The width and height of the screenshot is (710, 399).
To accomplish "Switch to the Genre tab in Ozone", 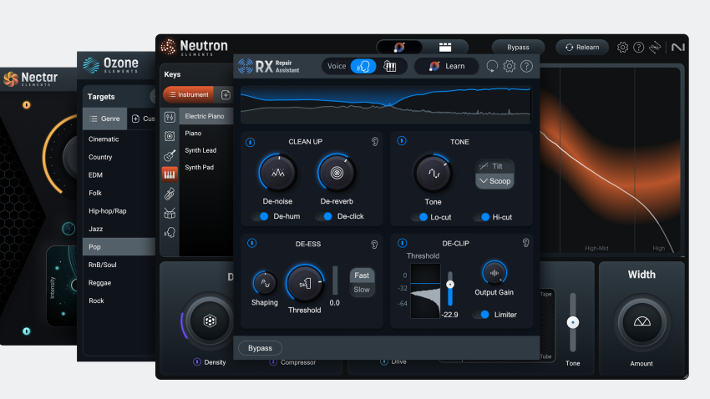I will tap(105, 119).
